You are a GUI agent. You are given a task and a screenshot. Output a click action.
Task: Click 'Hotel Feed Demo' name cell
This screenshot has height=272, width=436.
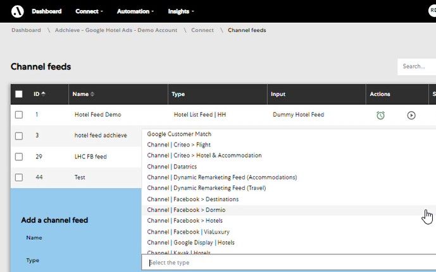tap(98, 114)
